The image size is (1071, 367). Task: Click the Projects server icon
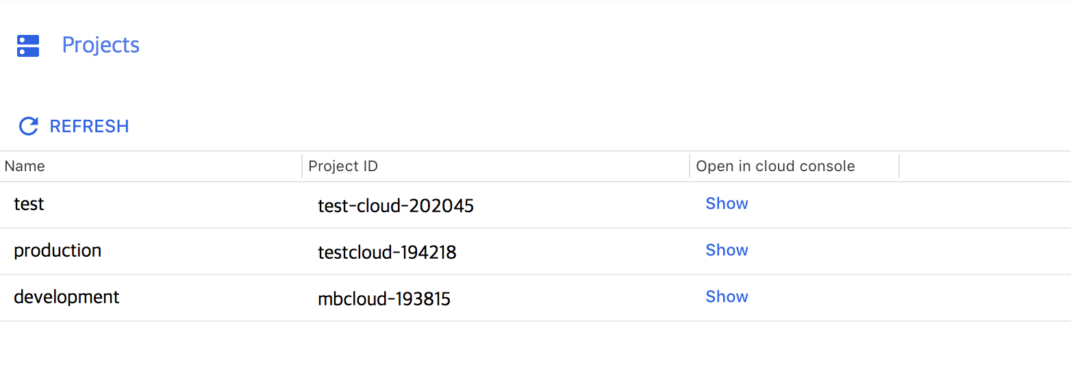(x=28, y=46)
